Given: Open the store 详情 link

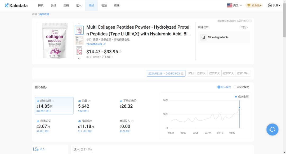Looking at the screenshot, I should [244, 27].
